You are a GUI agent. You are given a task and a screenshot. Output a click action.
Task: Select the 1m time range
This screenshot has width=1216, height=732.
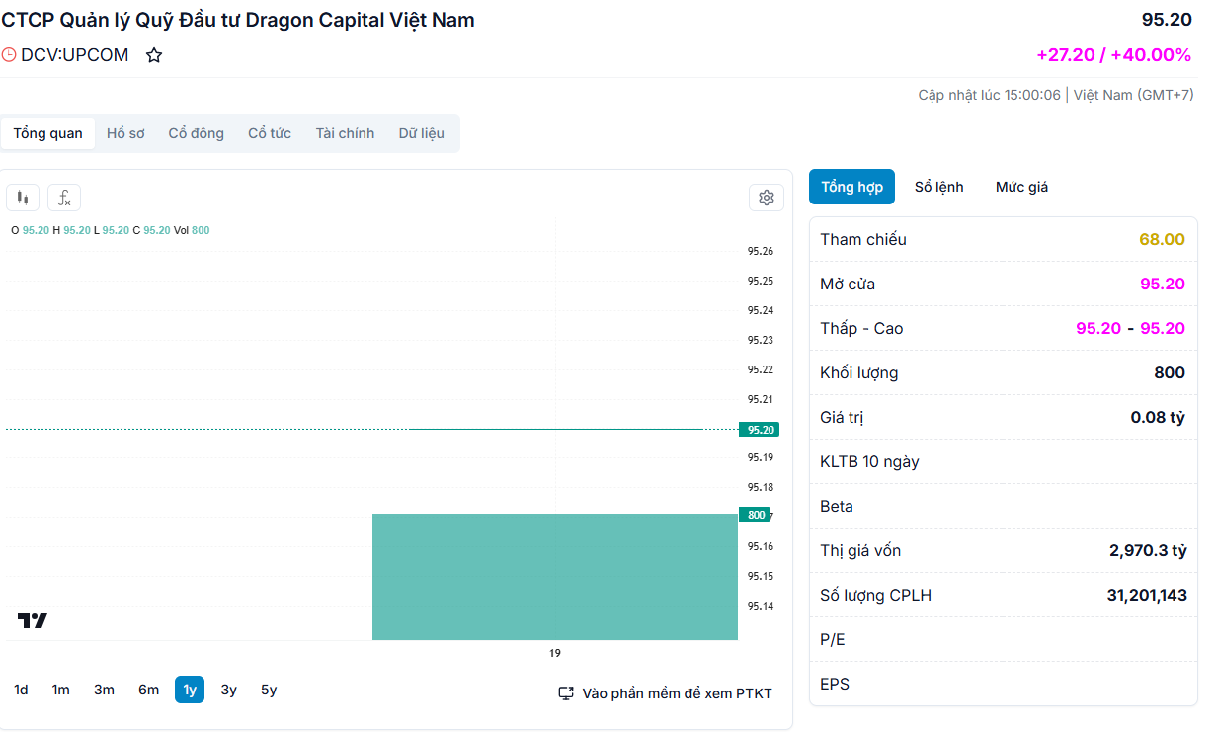(61, 690)
